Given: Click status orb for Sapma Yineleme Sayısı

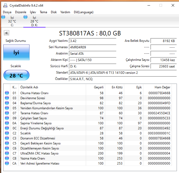Looking at the screenshot, I should coord(7,123).
